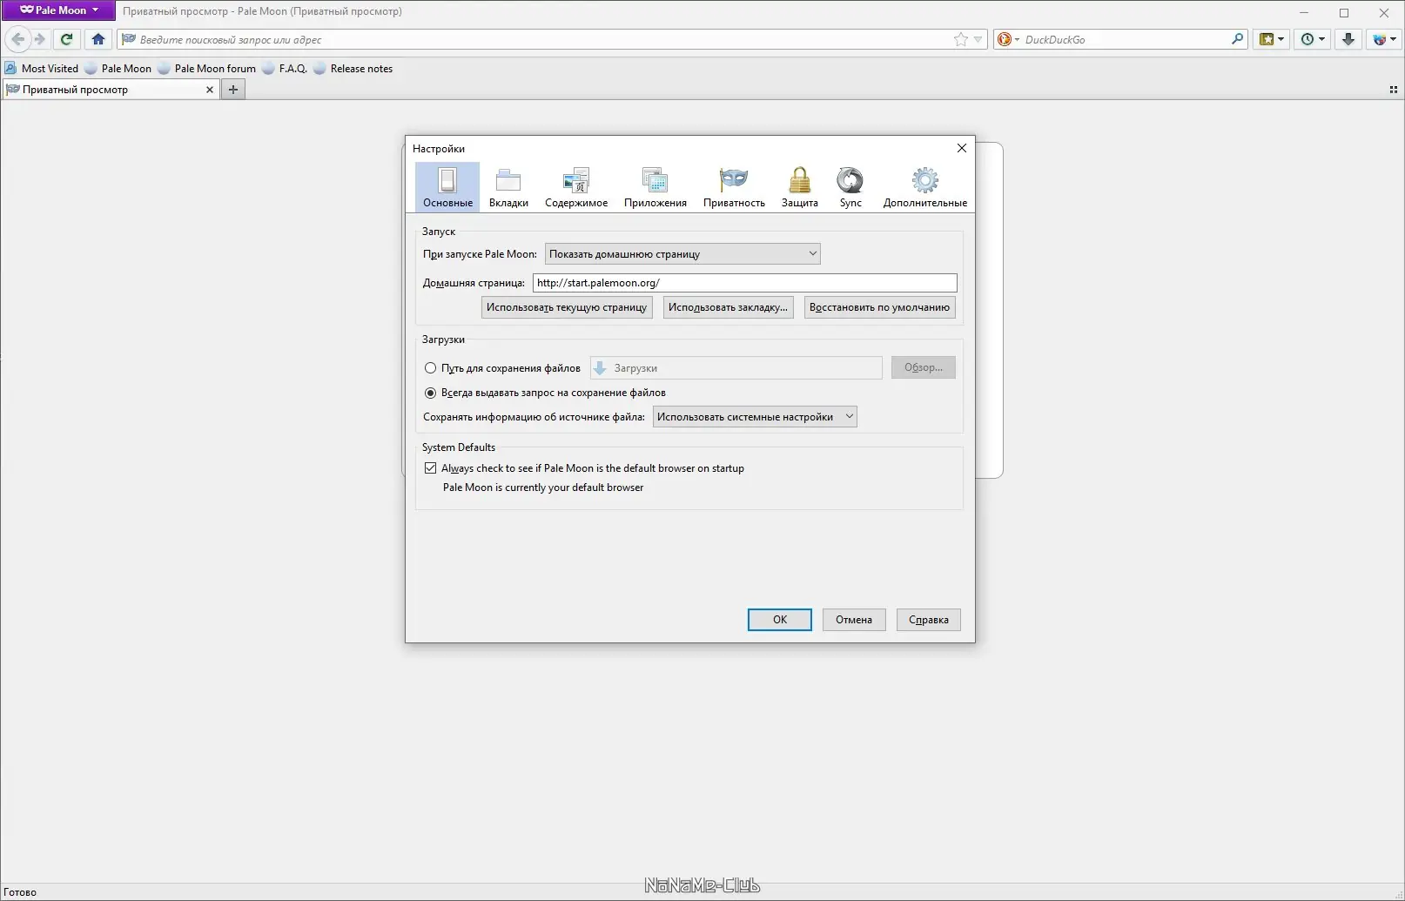Viewport: 1405px width, 901px height.
Task: Go to the Приватность settings tab
Action: click(734, 187)
